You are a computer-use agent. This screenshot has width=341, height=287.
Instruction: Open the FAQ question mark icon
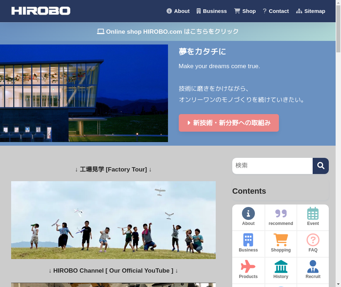[313, 240]
